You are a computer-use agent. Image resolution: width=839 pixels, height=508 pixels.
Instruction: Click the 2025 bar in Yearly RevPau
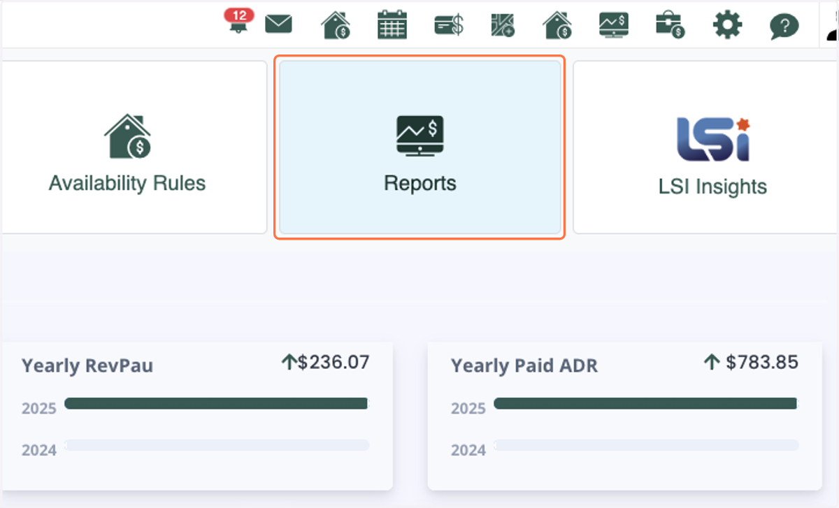216,403
